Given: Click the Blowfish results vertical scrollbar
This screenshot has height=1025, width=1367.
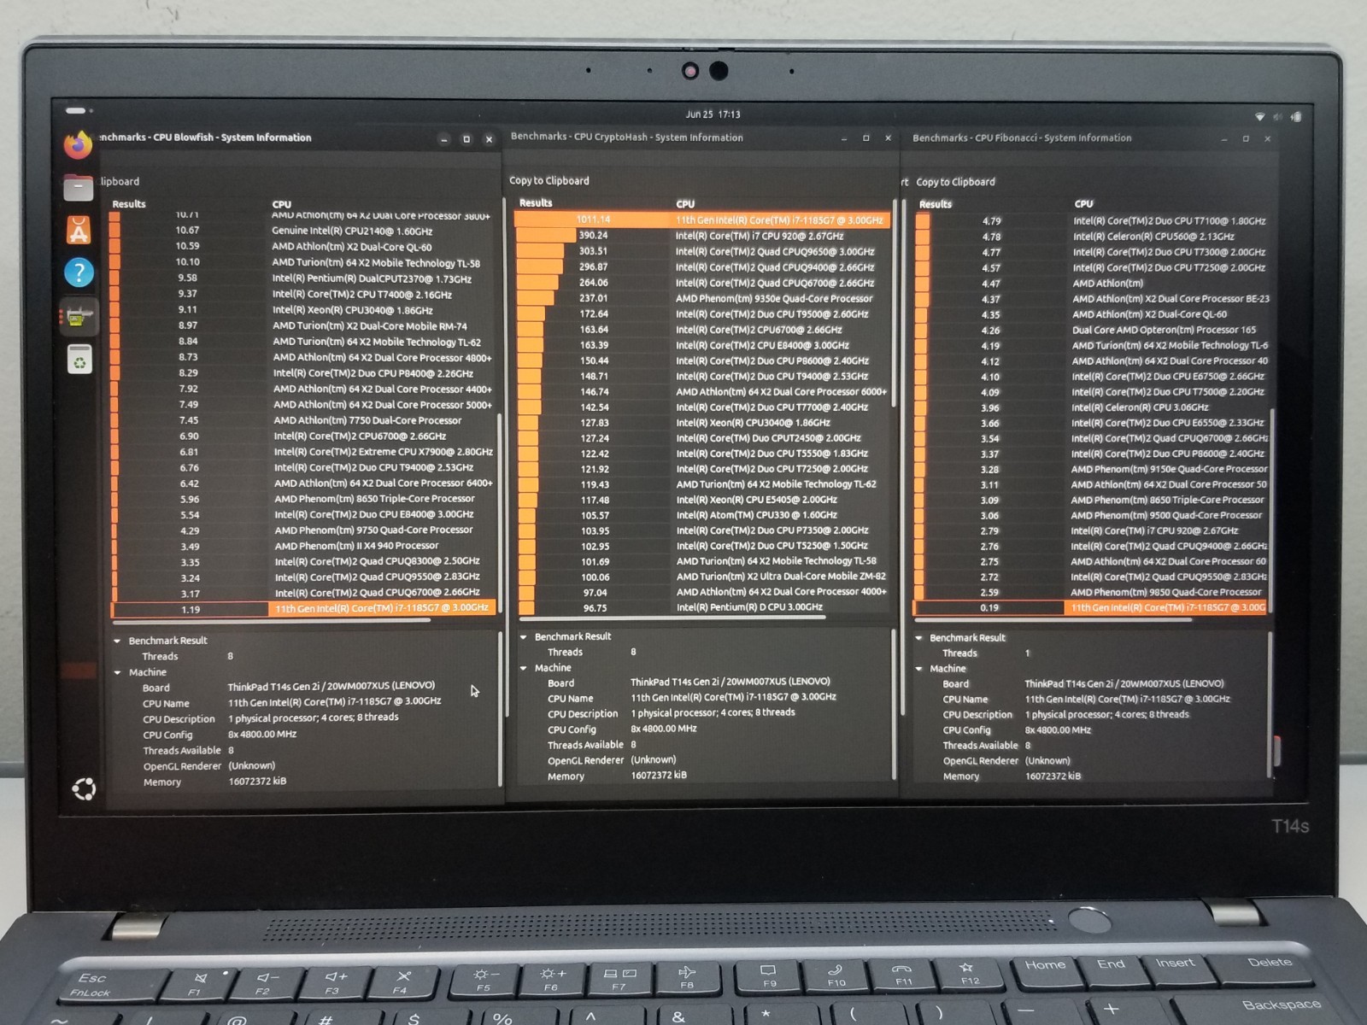Looking at the screenshot, I should click(x=500, y=512).
